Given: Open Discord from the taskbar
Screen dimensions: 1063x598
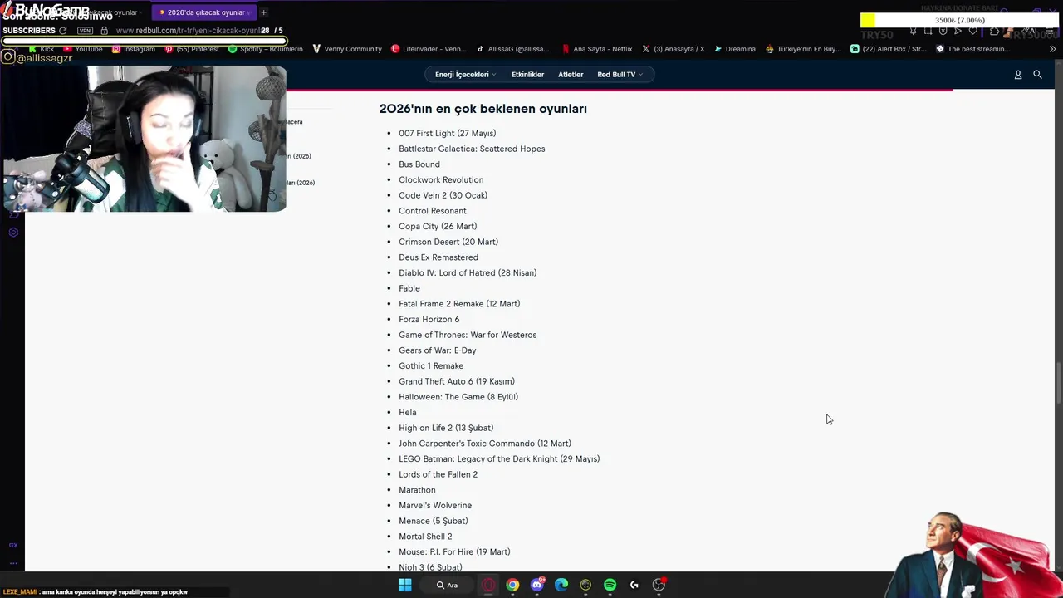Looking at the screenshot, I should 537,585.
